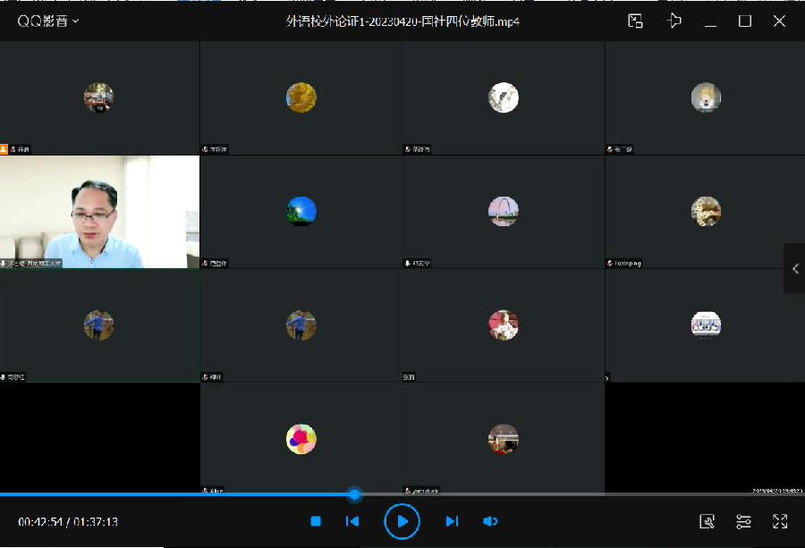Click the yellow flower participant avatar
This screenshot has width=805, height=548.
click(301, 97)
